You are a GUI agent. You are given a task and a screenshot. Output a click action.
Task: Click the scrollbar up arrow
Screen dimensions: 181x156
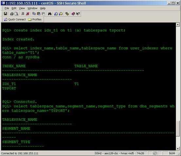178,25
